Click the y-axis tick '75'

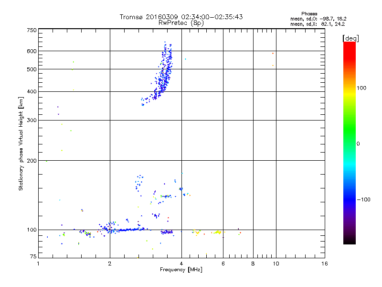coord(33,256)
